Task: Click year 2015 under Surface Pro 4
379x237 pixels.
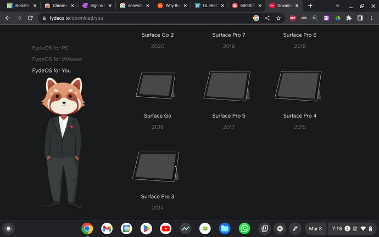Action: (x=300, y=127)
